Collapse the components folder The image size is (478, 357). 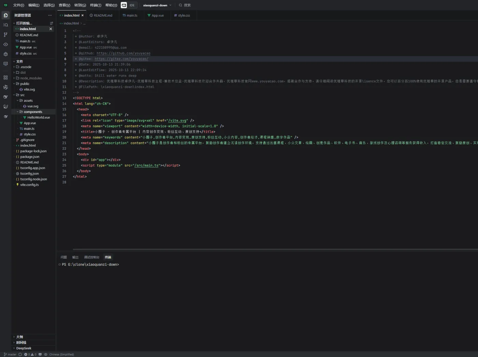(x=33, y=112)
